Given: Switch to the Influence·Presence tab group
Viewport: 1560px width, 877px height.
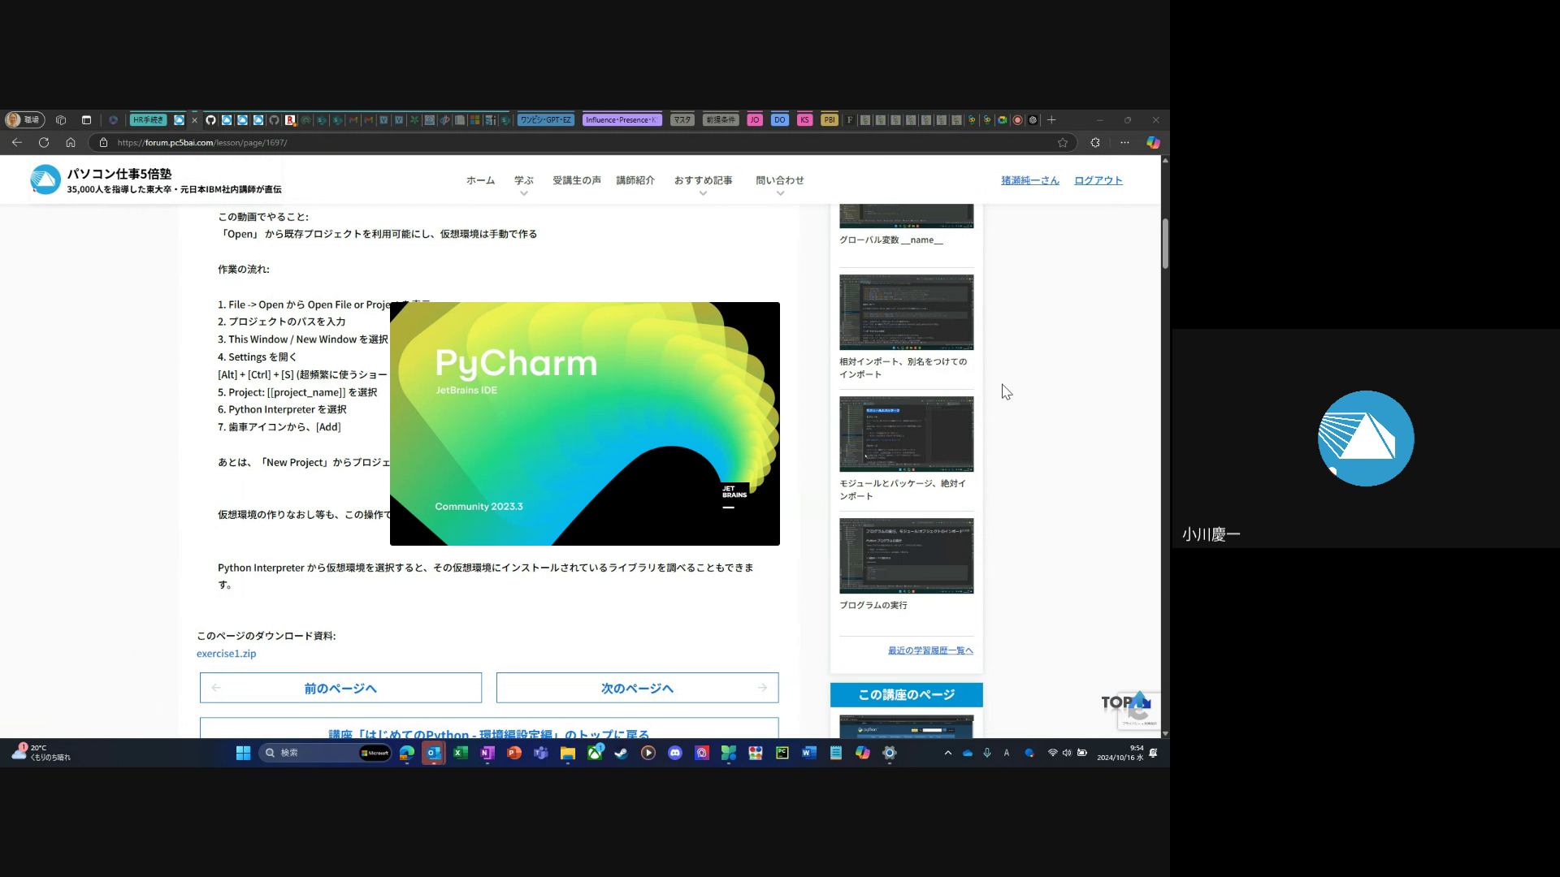Looking at the screenshot, I should point(622,119).
